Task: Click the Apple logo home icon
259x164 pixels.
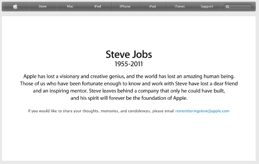Action: pyautogui.click(x=15, y=6)
